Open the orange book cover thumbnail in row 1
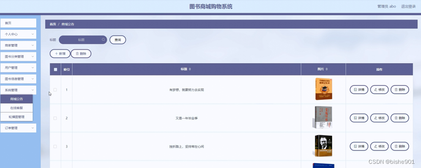This screenshot has width=421, height=168. [x=323, y=89]
